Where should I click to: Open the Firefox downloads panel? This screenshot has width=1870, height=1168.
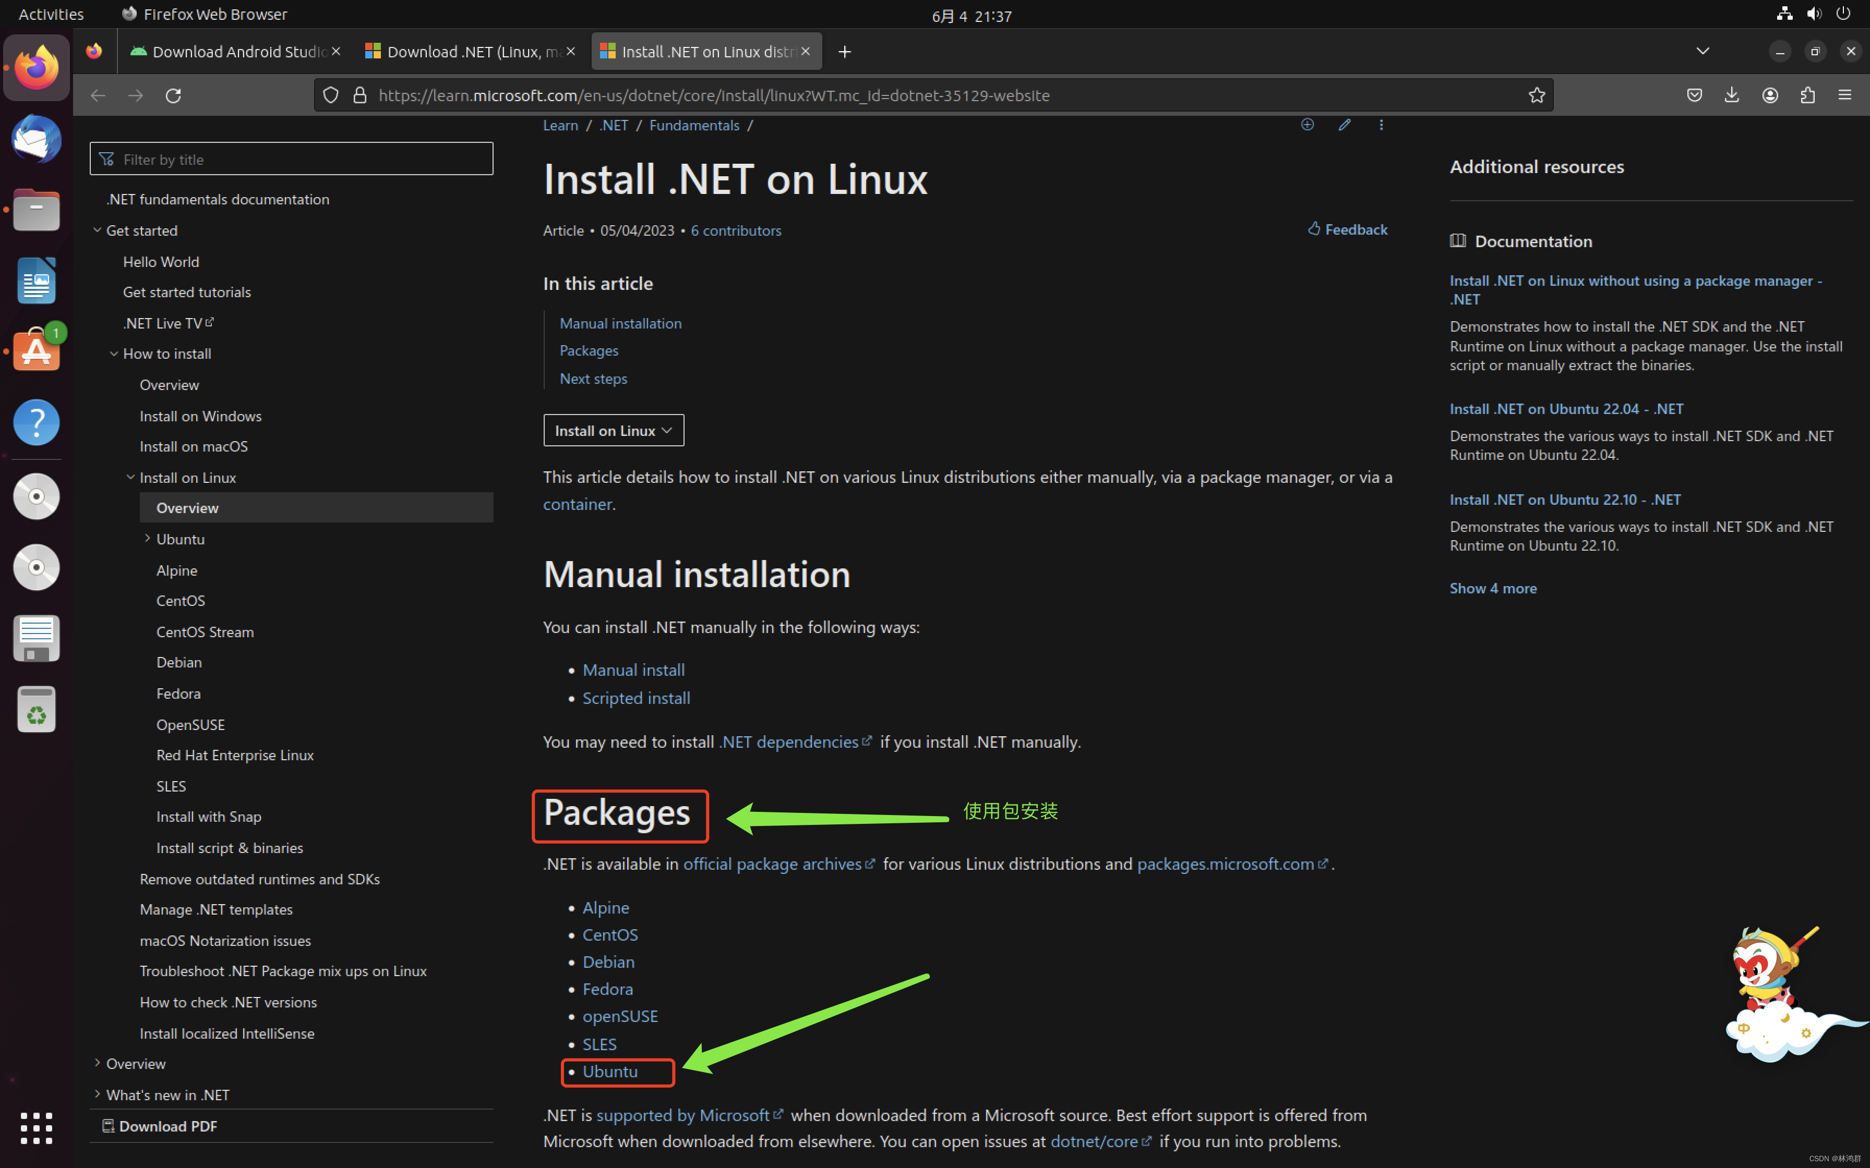1732,95
